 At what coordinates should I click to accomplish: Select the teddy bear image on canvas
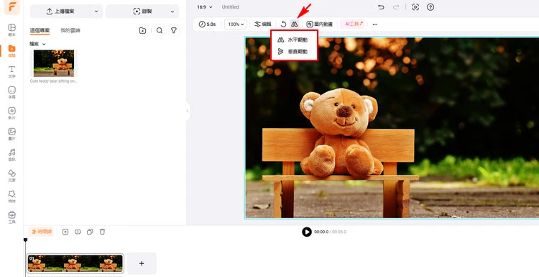(x=392, y=127)
